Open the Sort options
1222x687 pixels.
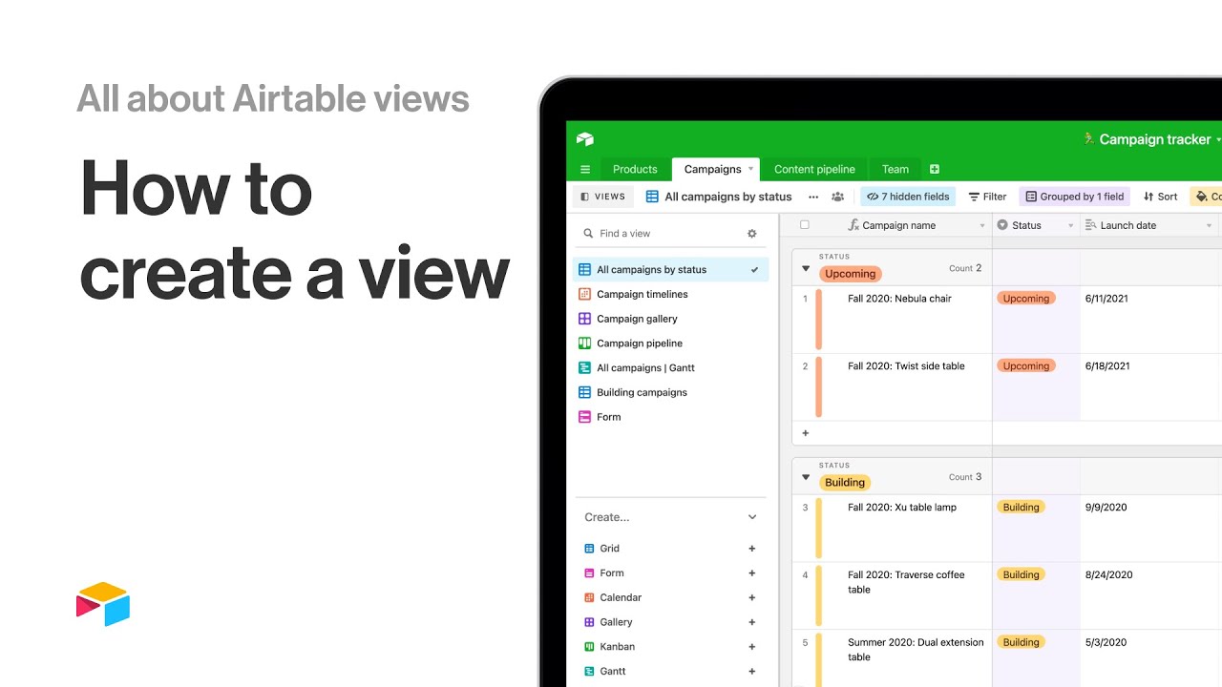click(x=1160, y=197)
